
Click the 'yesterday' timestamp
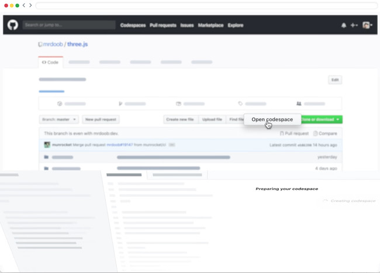tap(327, 157)
